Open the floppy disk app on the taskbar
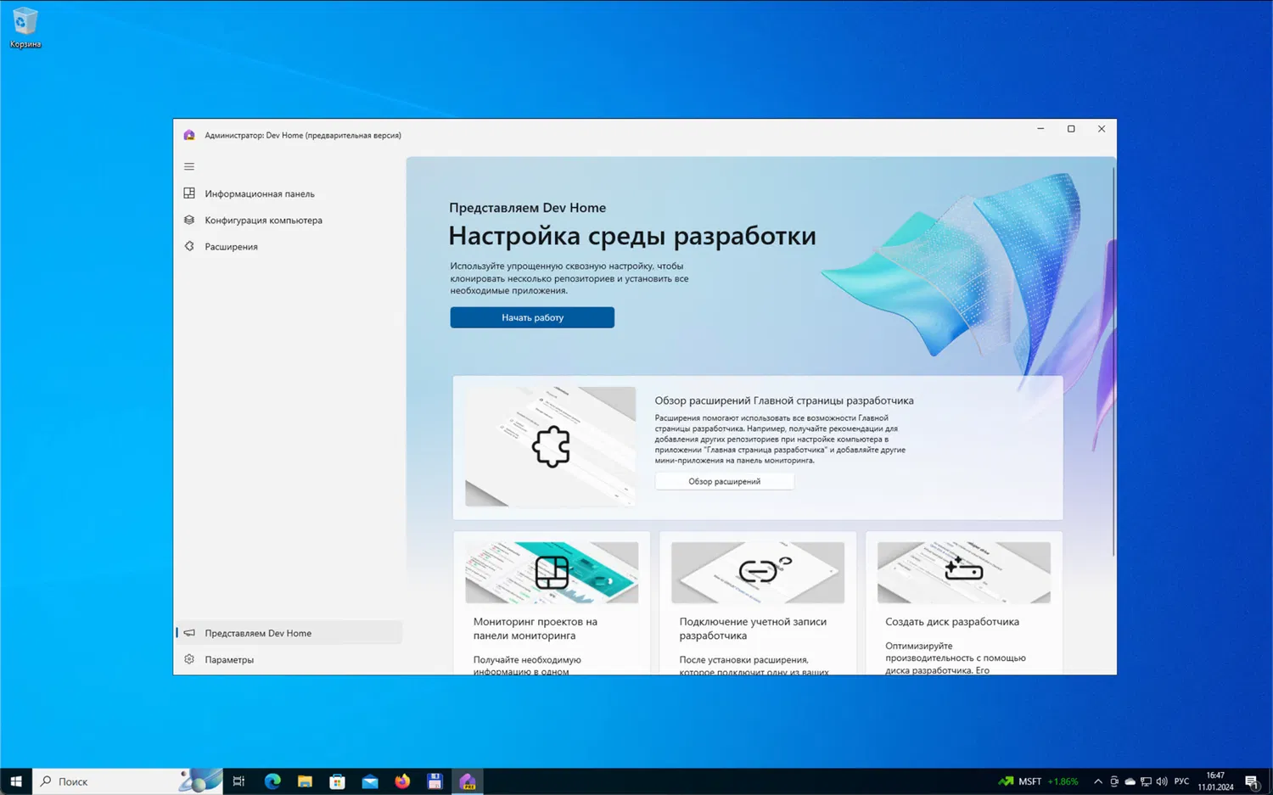This screenshot has height=795, width=1273. (435, 781)
